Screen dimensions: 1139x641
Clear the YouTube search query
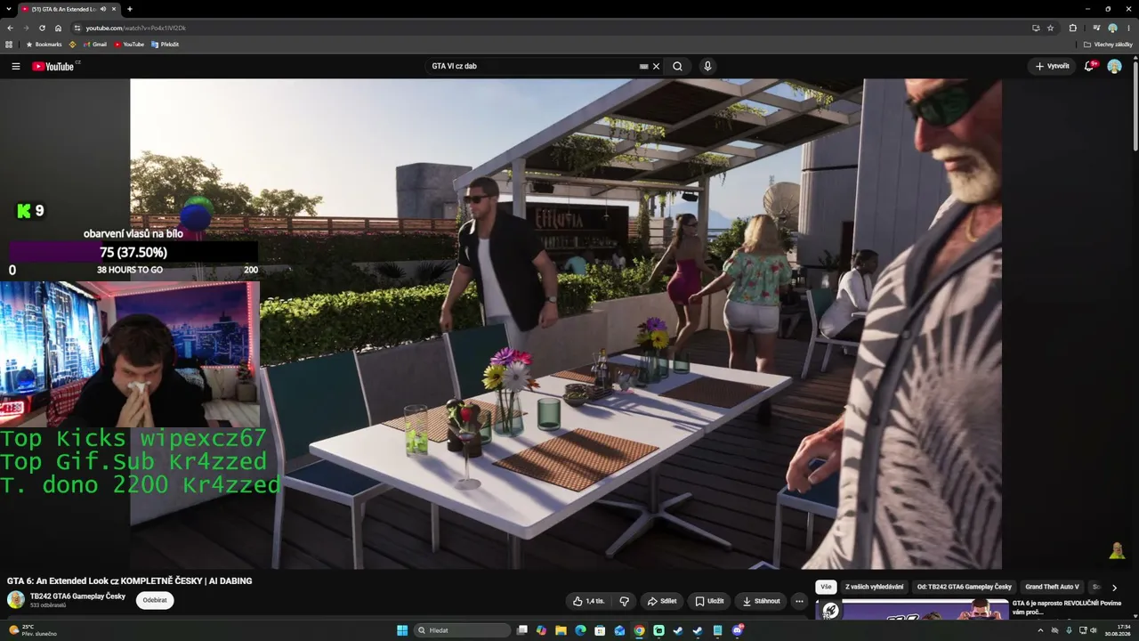(657, 66)
